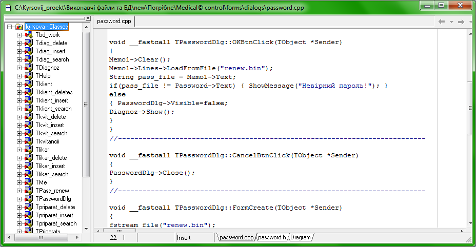
Task: Navigate back with the left arrow button
Action: [442, 22]
